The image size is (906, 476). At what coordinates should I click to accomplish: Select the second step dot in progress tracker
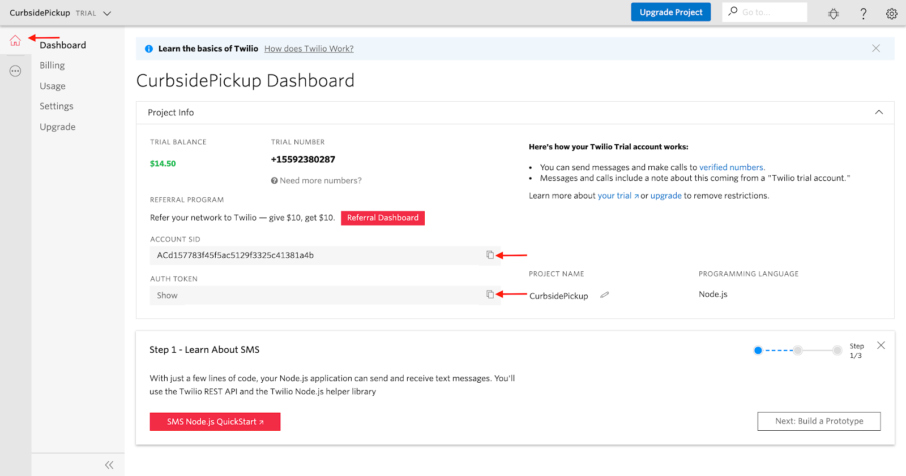pos(798,350)
